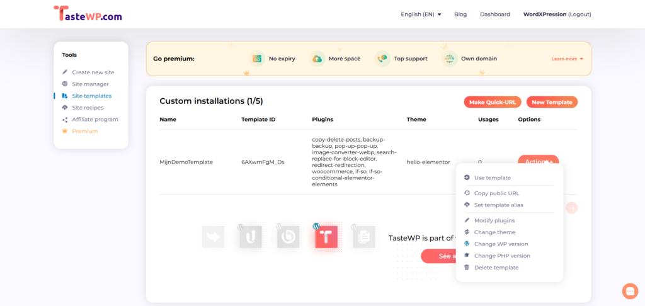Click the WordPress icon beside Change WP version

click(467, 244)
